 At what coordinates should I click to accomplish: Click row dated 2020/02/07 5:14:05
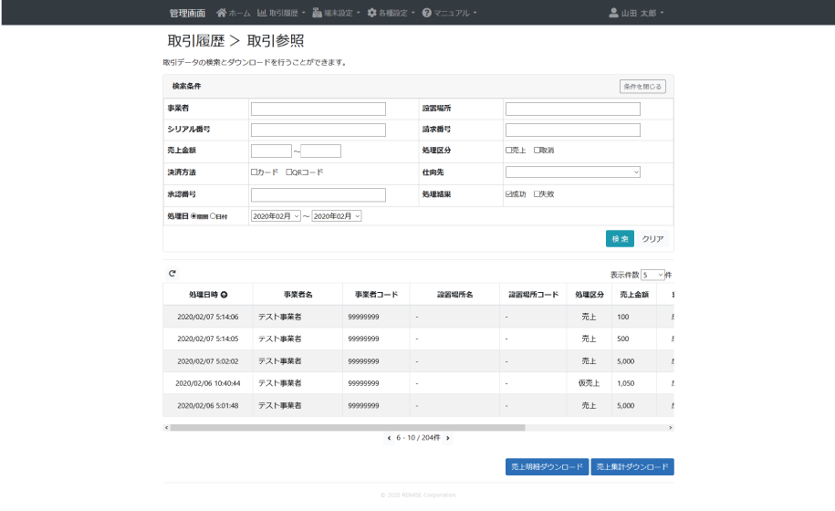pos(418,339)
